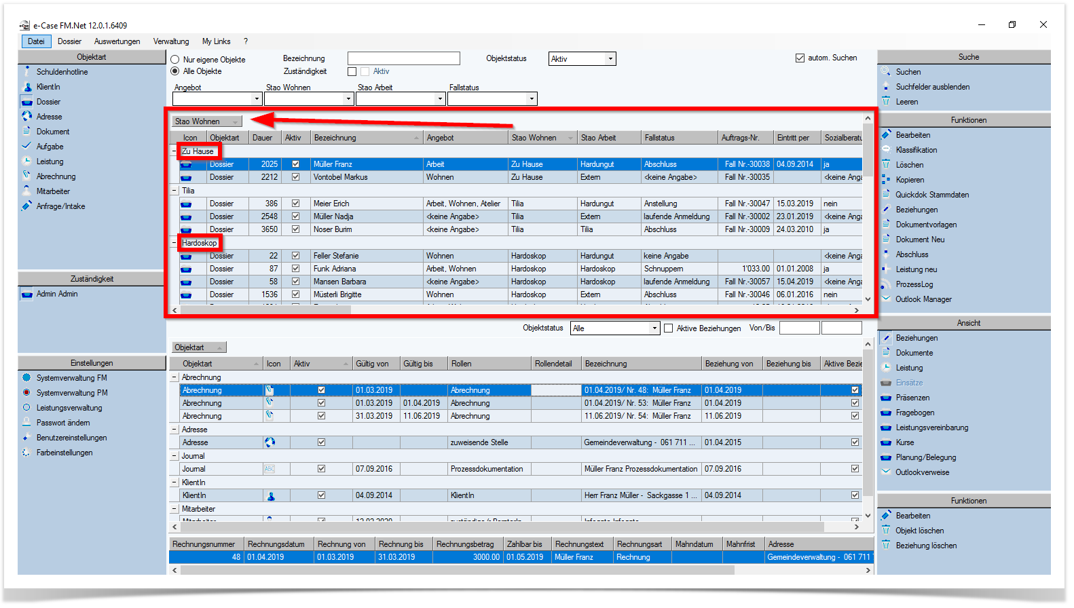Screen dimensions: 1074x608
Task: Select the Noser Burim dossier row
Action: pyautogui.click(x=521, y=229)
